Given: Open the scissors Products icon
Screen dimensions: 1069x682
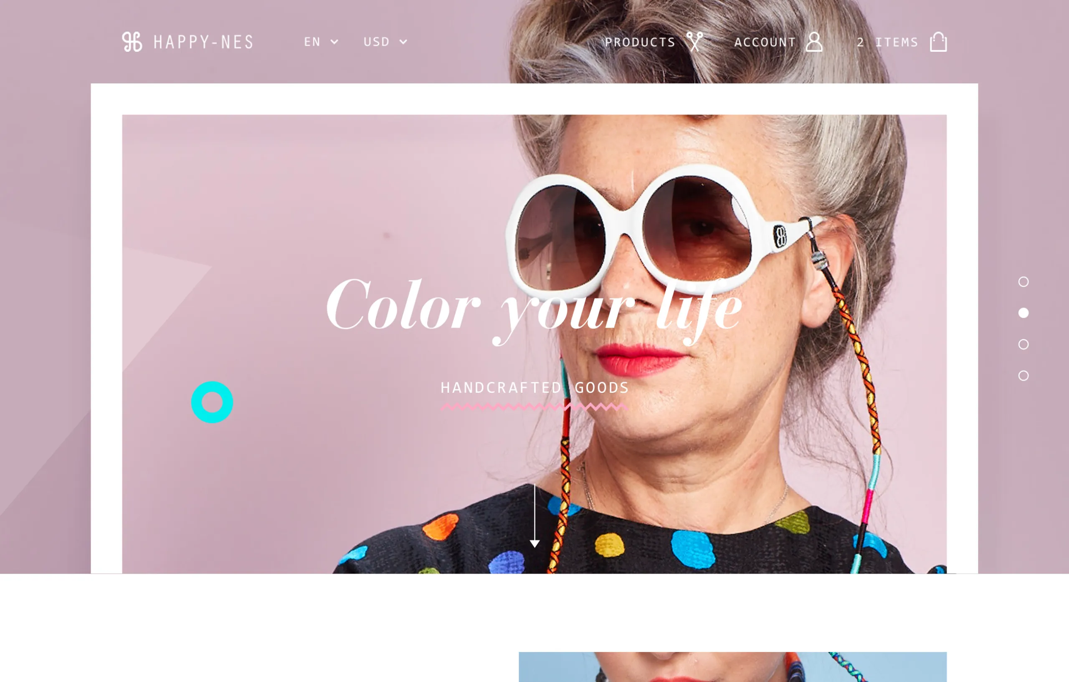Looking at the screenshot, I should [x=695, y=42].
